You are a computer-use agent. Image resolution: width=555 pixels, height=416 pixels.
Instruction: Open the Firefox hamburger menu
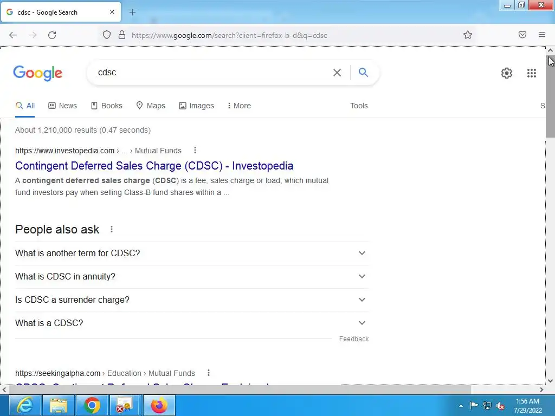(542, 35)
